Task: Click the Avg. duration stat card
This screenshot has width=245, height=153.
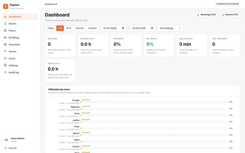Action: pyautogui.click(x=192, y=46)
